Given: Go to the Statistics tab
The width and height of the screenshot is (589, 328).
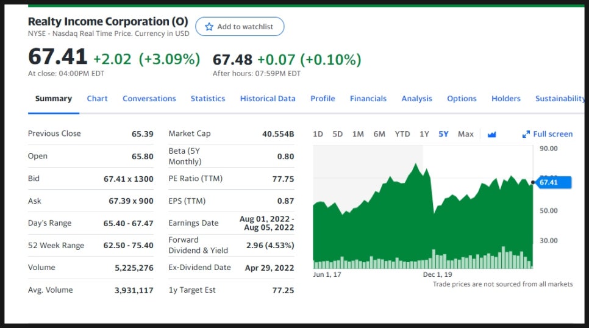Looking at the screenshot, I should tap(208, 99).
